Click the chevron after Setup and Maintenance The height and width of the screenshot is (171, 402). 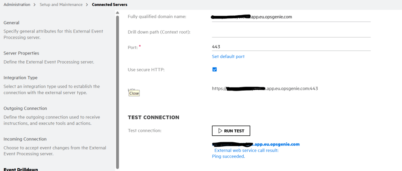coord(87,5)
